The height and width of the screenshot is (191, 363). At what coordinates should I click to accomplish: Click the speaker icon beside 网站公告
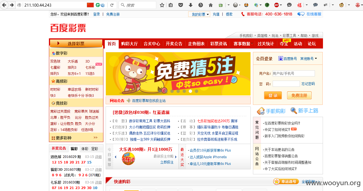click(x=128, y=101)
